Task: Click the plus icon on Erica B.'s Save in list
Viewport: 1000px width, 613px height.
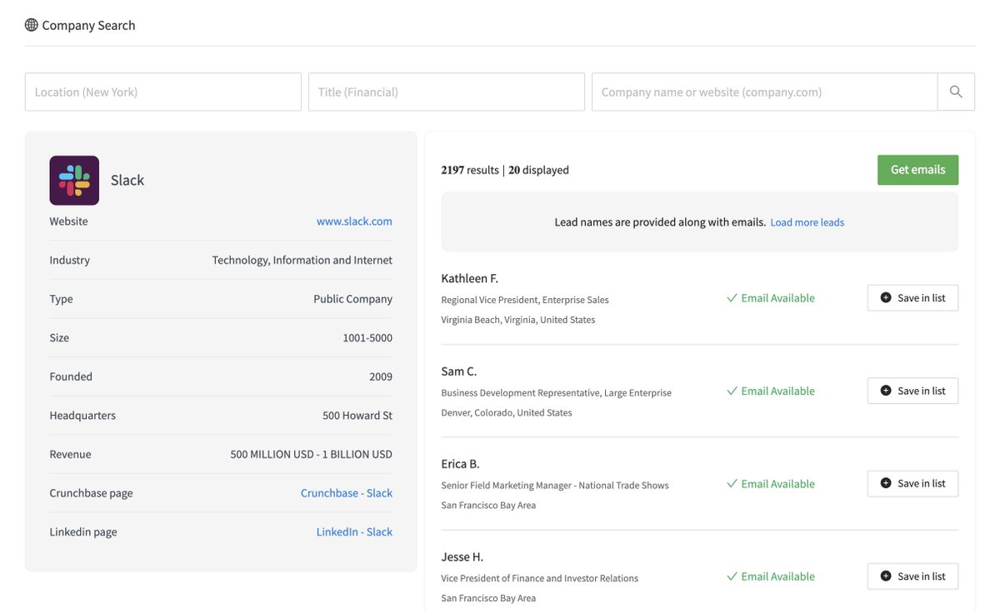Action: tap(886, 483)
